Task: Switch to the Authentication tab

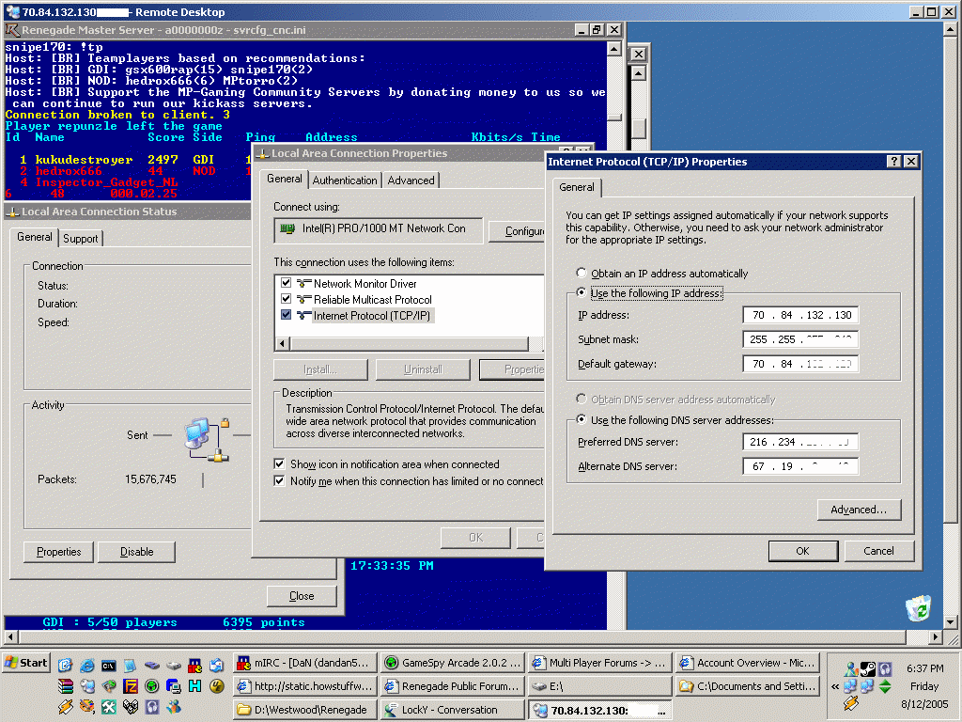Action: (x=345, y=180)
